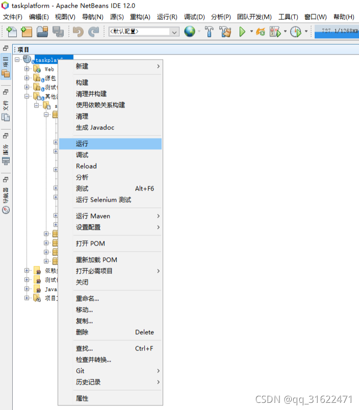The image size is (359, 410).
Task: Open the default configuration combo box
Action: pyautogui.click(x=144, y=32)
